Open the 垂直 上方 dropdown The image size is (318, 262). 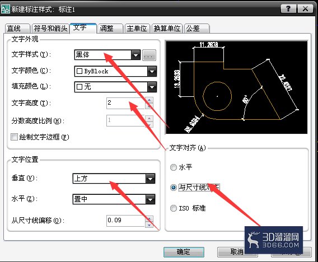(114, 179)
